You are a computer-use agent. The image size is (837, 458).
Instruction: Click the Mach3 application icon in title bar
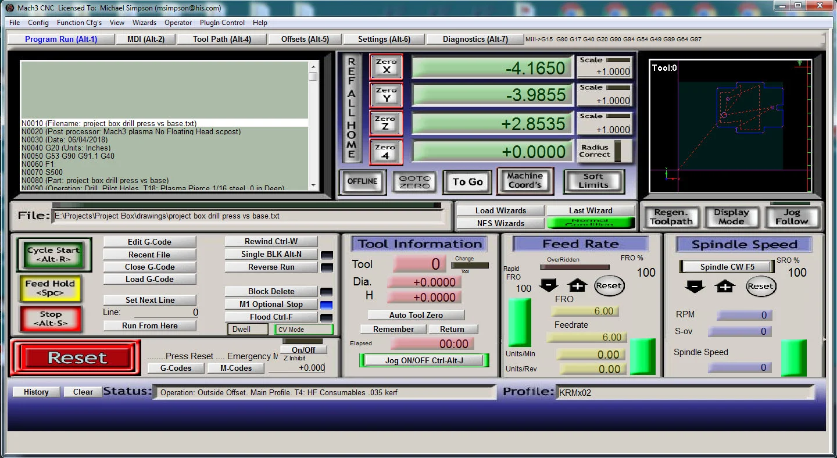point(9,8)
